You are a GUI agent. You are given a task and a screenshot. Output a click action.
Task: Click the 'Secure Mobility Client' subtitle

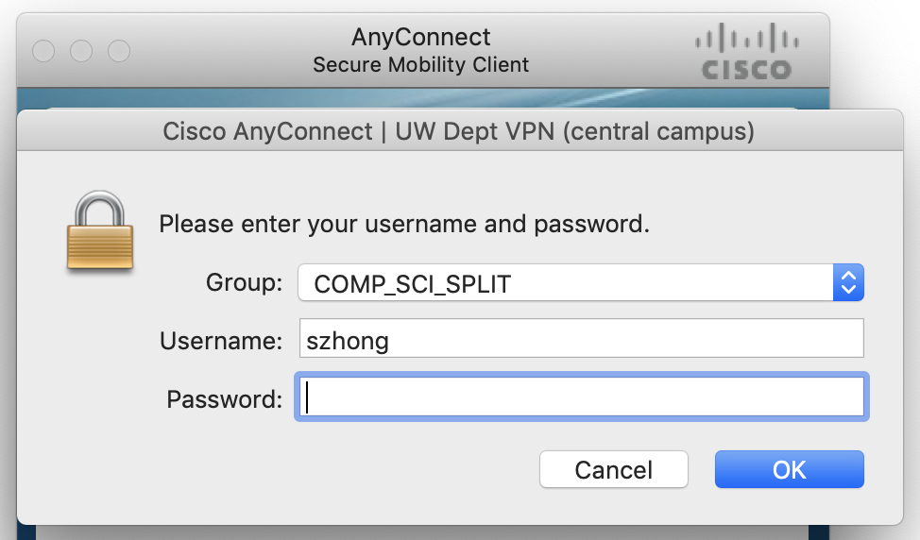point(421,65)
